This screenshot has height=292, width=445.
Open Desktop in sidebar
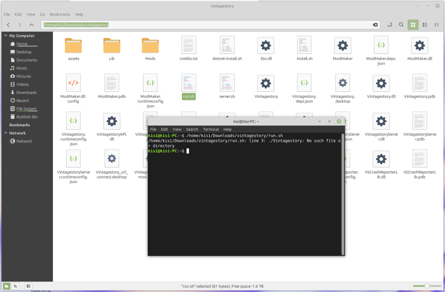coord(24,52)
